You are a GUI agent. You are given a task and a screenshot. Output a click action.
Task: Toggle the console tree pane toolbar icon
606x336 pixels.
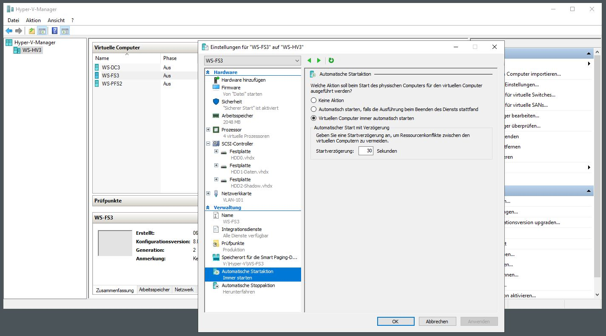[x=42, y=31]
